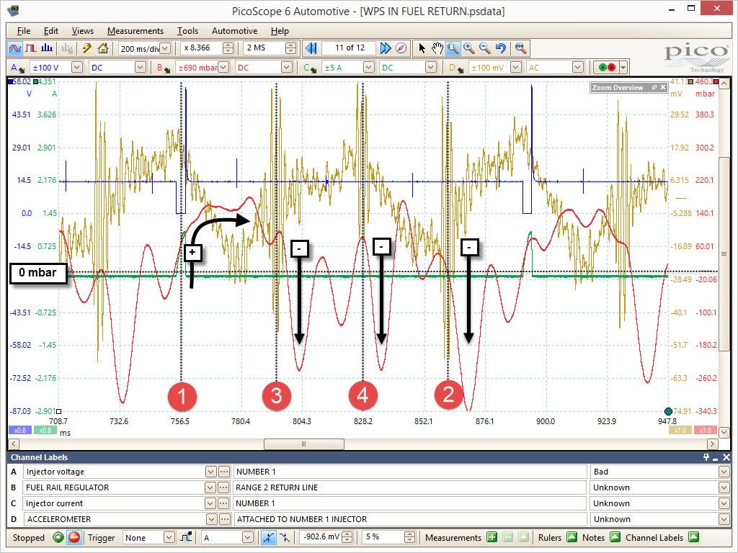738x553 pixels.
Task: Click the zoom out magnifier
Action: [x=485, y=48]
